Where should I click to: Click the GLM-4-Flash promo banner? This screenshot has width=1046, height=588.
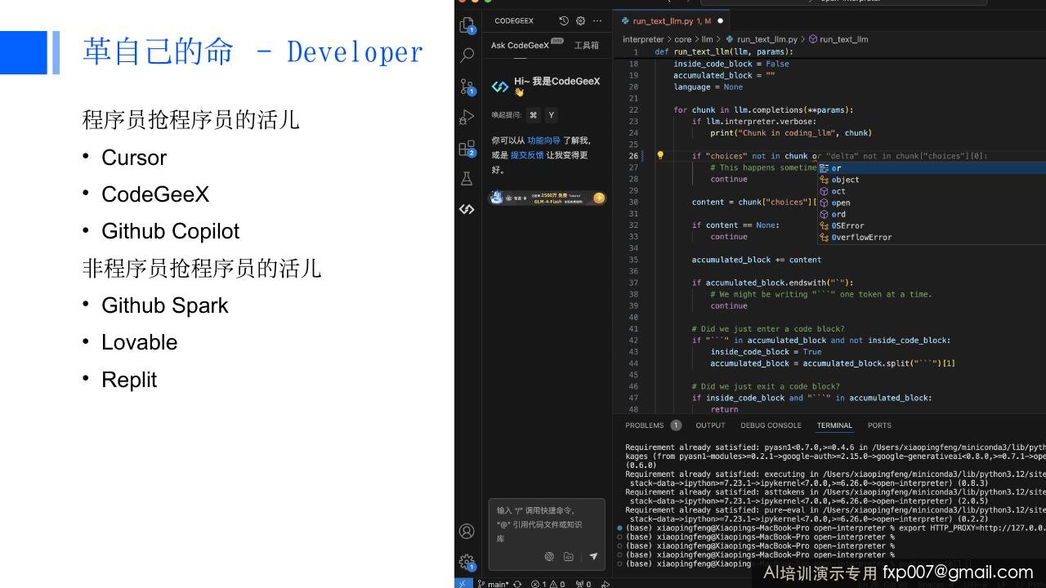[x=548, y=198]
